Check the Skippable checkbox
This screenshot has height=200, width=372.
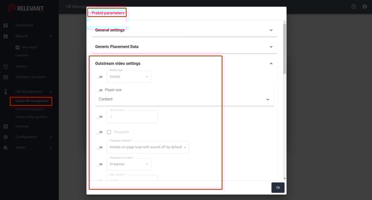click(109, 132)
